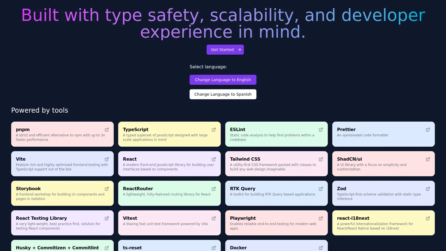Open the Playwright card title
This screenshot has width=446, height=251.
click(243, 218)
